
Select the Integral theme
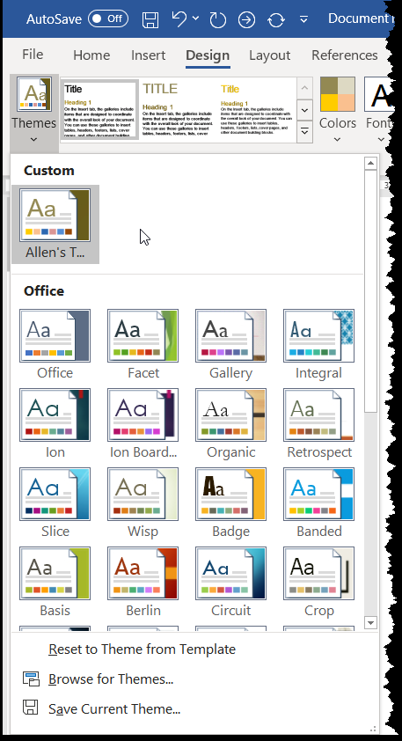click(318, 335)
